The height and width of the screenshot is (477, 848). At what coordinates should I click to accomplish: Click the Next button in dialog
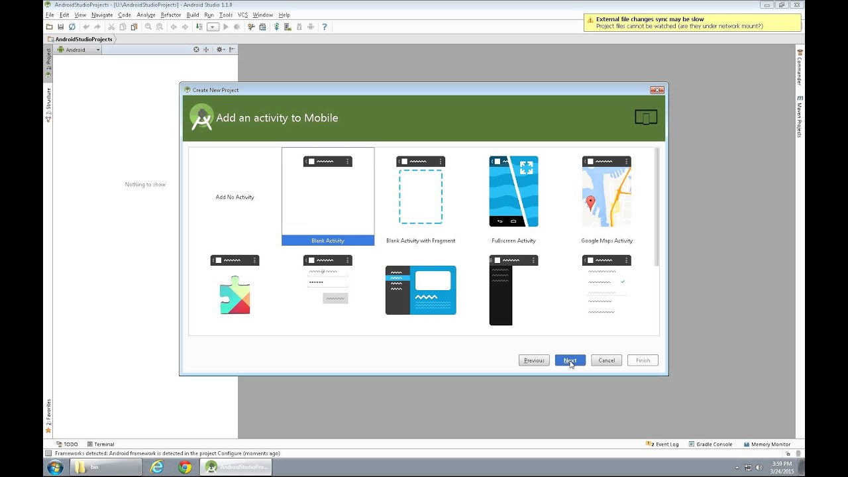pyautogui.click(x=570, y=360)
